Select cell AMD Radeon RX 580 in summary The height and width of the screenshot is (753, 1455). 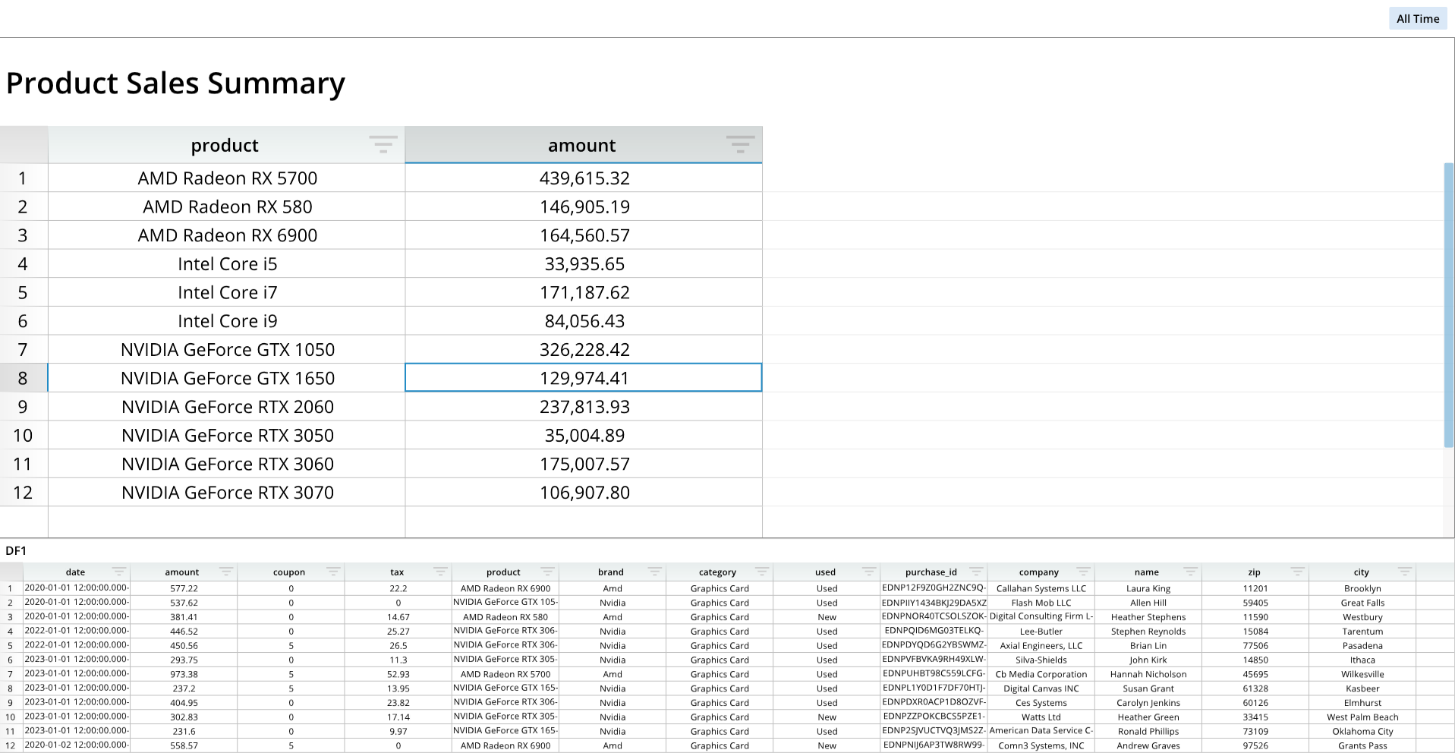(x=227, y=206)
